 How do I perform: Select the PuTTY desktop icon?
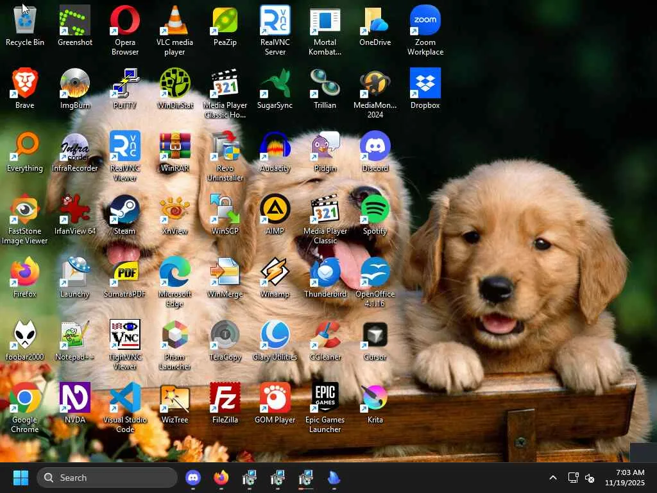tap(125, 89)
